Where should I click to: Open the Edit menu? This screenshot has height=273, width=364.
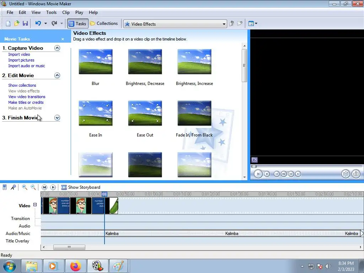pos(22,12)
